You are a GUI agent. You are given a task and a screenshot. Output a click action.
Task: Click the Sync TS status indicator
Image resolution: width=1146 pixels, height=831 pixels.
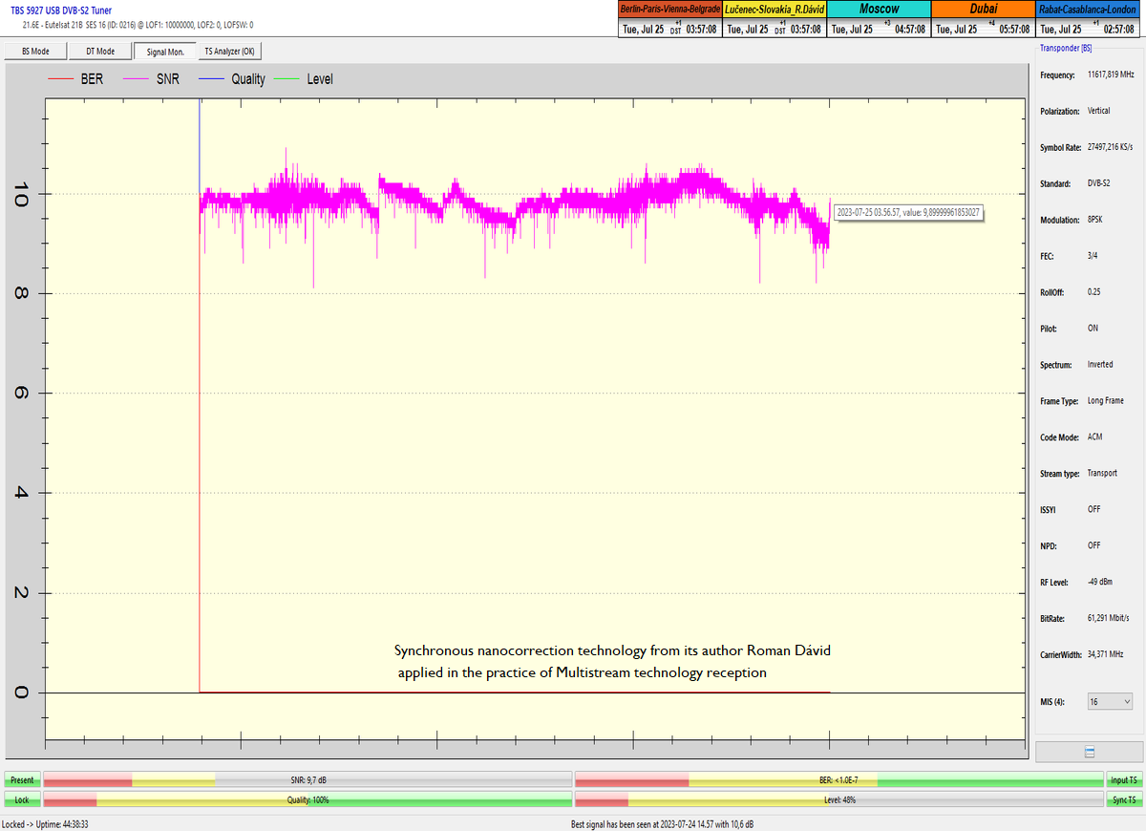tap(1123, 799)
